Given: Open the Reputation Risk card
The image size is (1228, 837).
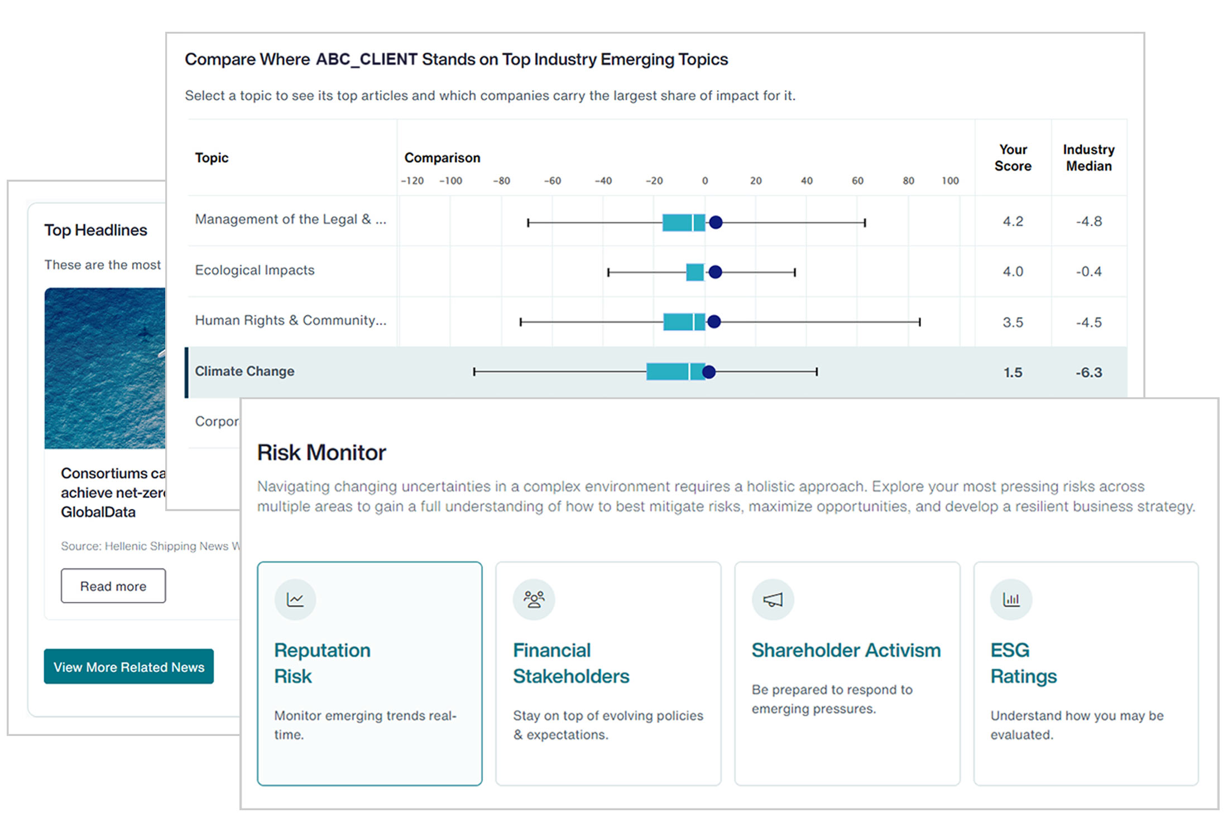Looking at the screenshot, I should (370, 674).
